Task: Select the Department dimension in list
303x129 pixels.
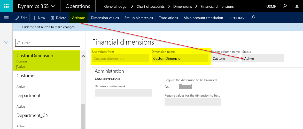Action: (46, 100)
